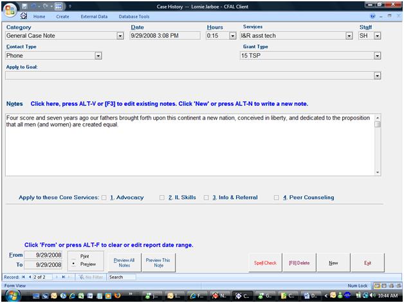This screenshot has width=404, height=303.
Task: Click the Notes scrollbar thumb
Action: [378, 125]
